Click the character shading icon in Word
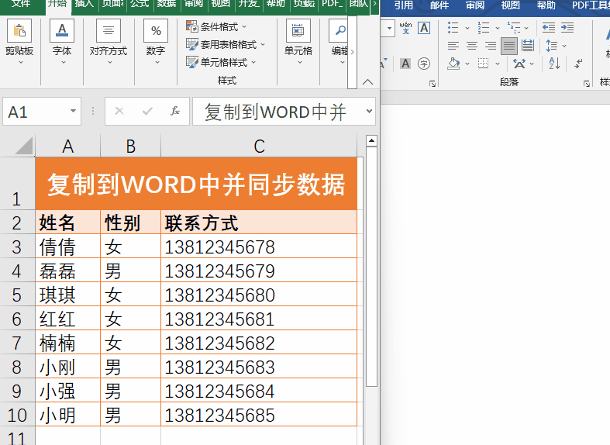Image resolution: width=610 pixels, height=445 pixels. pyautogui.click(x=405, y=64)
